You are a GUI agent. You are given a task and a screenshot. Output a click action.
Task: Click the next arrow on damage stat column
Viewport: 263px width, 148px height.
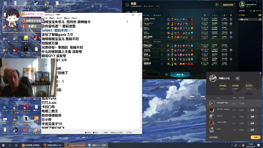(x=217, y=15)
